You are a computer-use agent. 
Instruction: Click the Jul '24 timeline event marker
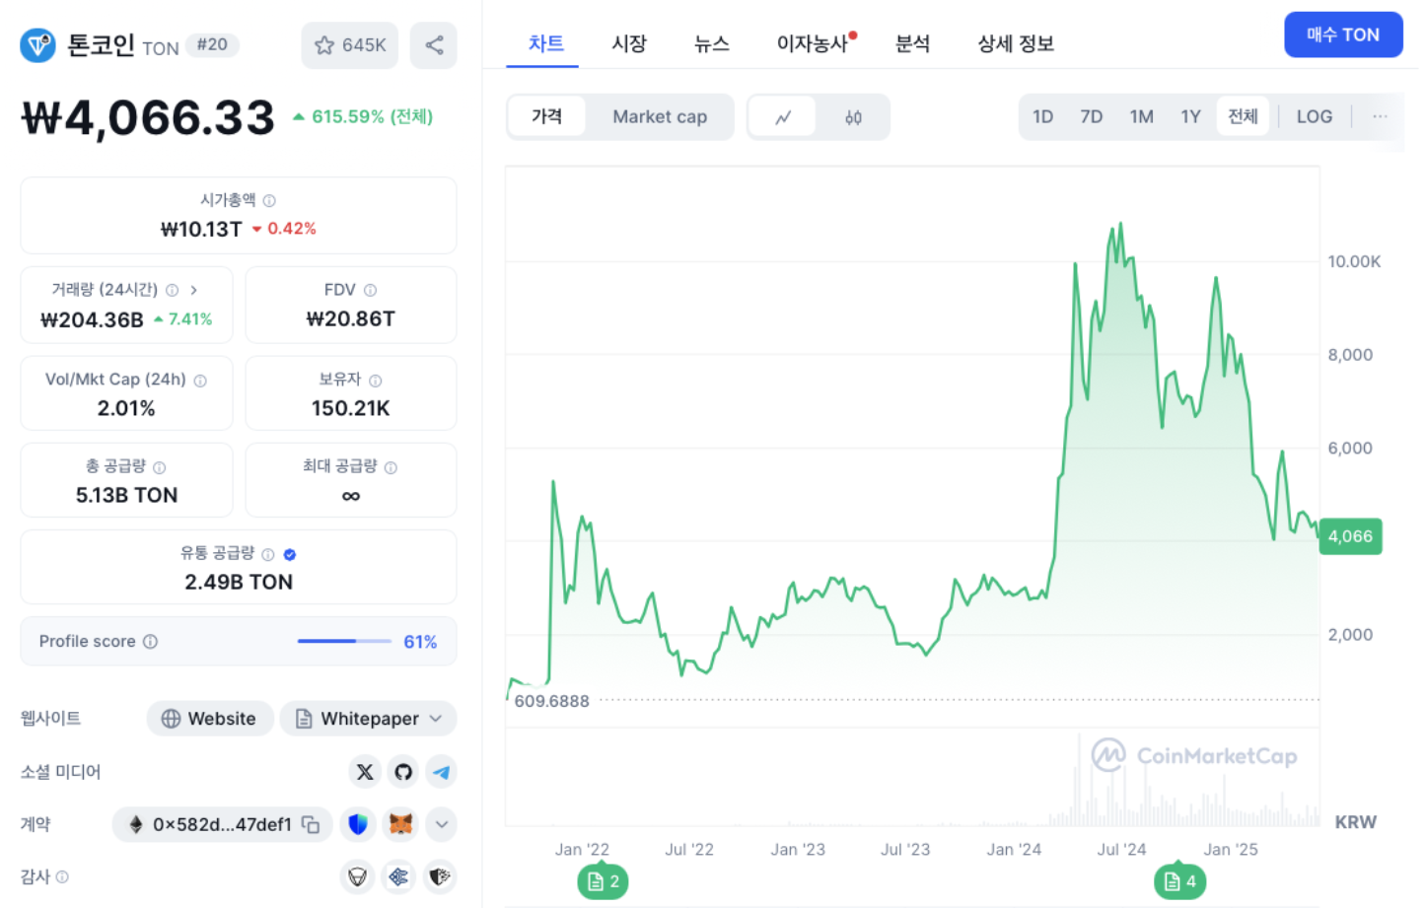click(x=1179, y=881)
